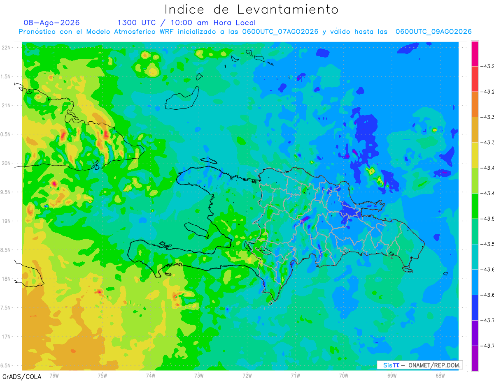Click the 73W longitude label
Viewport: 494px width, 381px height.
tap(199, 375)
